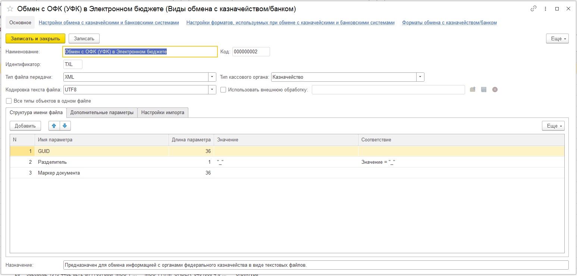
Task: Click the clear external processing icon
Action: click(x=495, y=90)
